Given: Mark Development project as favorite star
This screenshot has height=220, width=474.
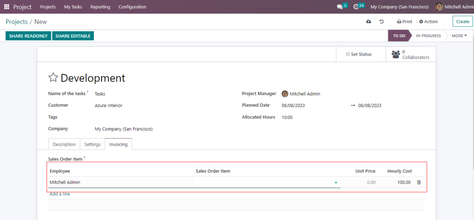Looking at the screenshot, I should click(53, 78).
